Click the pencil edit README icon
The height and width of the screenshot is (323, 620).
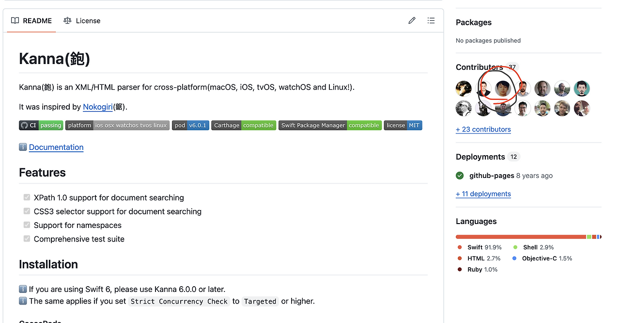tap(412, 20)
